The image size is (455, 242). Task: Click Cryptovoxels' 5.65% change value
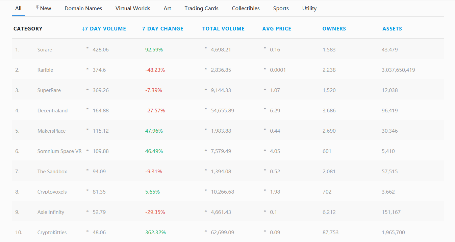point(153,192)
